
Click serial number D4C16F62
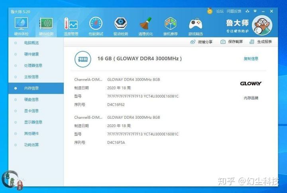pos(116,105)
